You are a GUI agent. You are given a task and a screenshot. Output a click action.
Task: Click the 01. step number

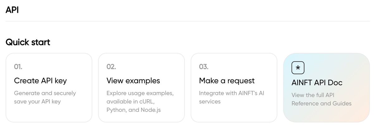[18, 66]
